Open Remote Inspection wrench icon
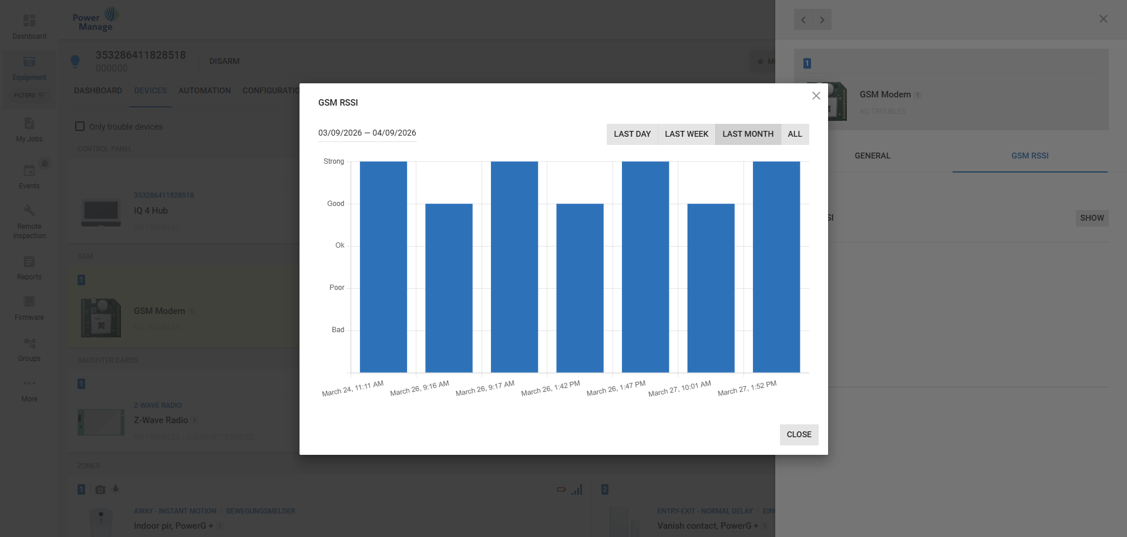The width and height of the screenshot is (1127, 537). (29, 211)
